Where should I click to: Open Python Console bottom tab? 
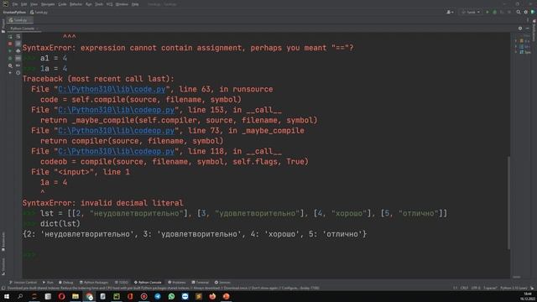click(148, 283)
